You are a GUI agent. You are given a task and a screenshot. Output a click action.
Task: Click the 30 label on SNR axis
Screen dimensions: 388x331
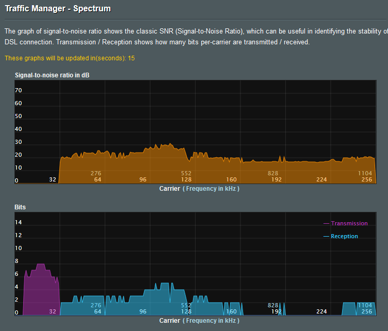point(18,142)
